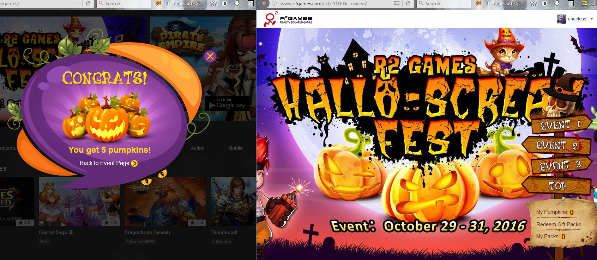Open the Redeem Gift Packs link
This screenshot has height=260, width=597.
[559, 224]
